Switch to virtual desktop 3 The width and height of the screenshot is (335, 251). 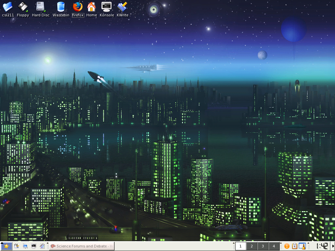tap(263, 246)
